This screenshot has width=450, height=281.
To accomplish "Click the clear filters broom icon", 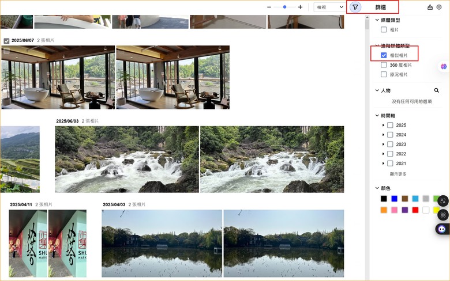I will (x=430, y=7).
